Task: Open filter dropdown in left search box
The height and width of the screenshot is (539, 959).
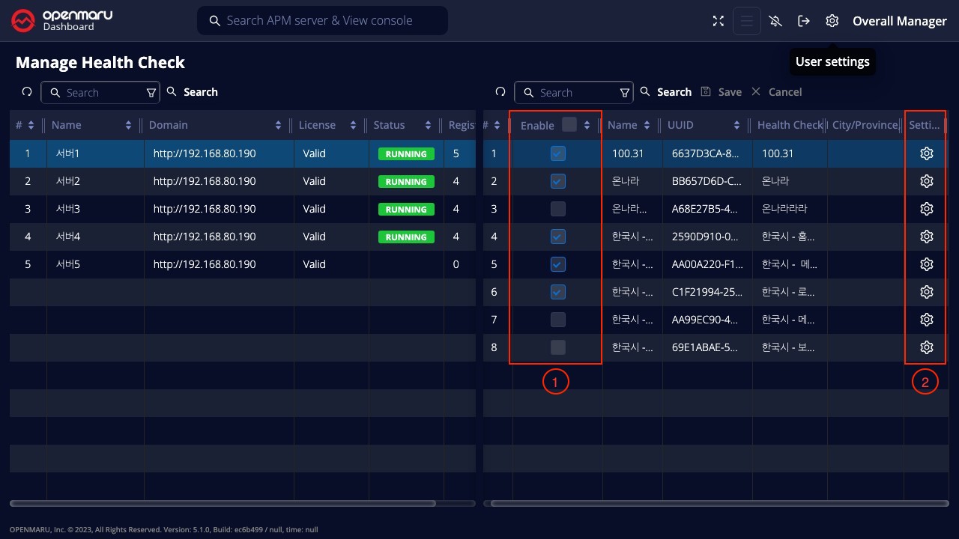Action: (x=151, y=93)
